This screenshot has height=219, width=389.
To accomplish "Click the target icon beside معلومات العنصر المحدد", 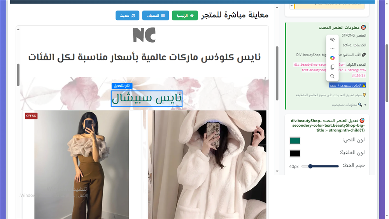I will (x=363, y=28).
